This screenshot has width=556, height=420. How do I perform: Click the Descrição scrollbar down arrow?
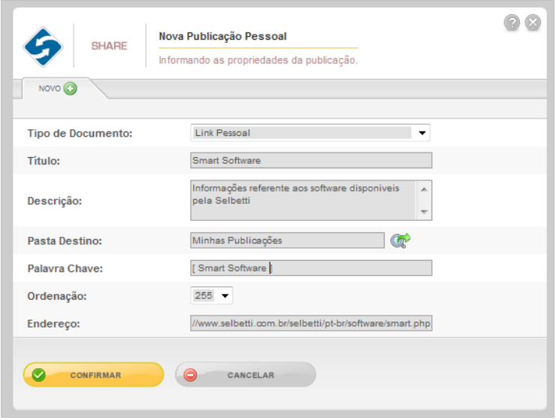pos(424,212)
